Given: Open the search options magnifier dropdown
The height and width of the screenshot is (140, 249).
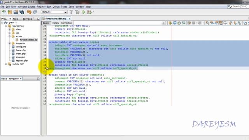Looking at the screenshot, I should pos(230,7).
